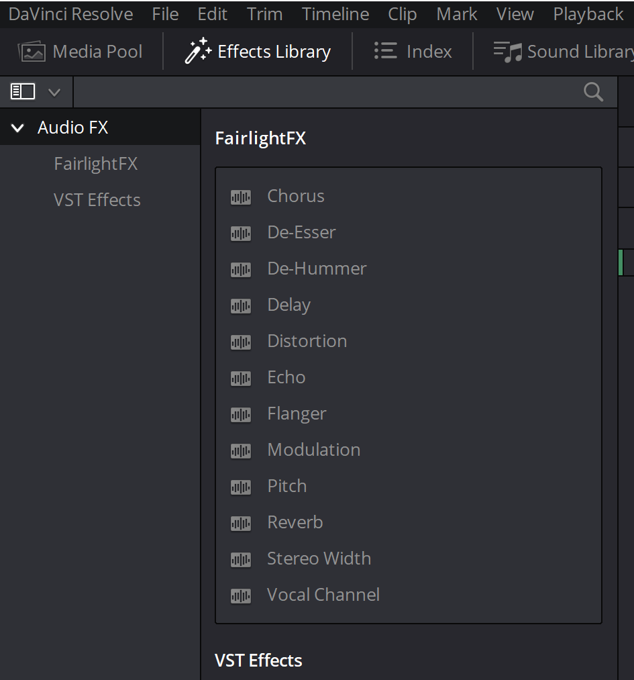Viewport: 634px width, 680px height.
Task: Click the green clip edge in timeline
Action: click(x=621, y=262)
